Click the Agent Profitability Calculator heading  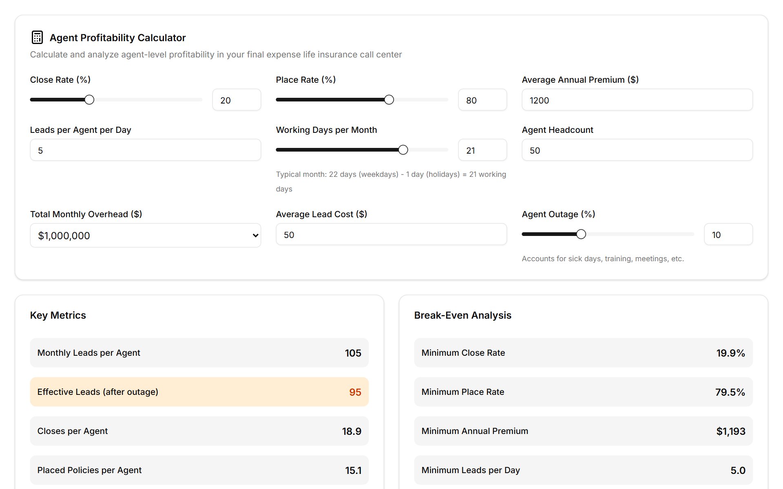[117, 37]
